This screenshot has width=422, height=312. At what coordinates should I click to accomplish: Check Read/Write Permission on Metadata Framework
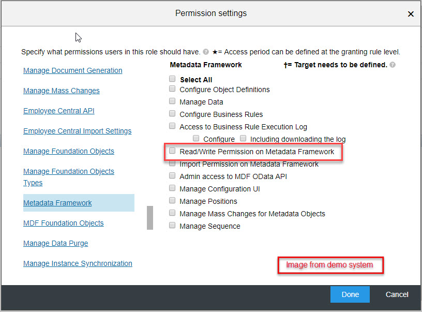coord(172,151)
